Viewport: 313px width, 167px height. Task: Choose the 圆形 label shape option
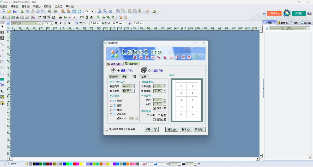(111, 106)
